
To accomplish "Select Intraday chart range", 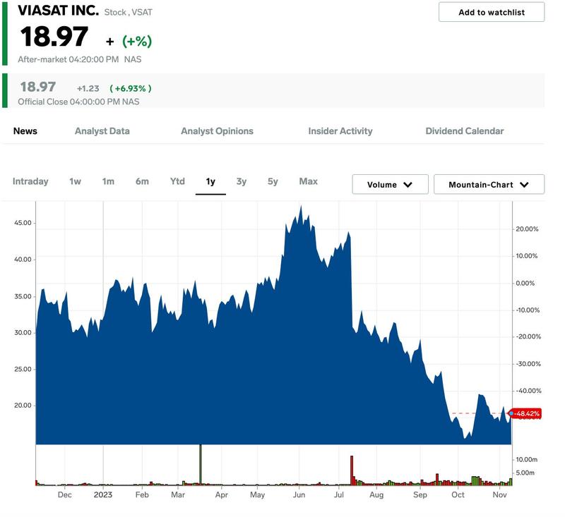I will coord(30,181).
